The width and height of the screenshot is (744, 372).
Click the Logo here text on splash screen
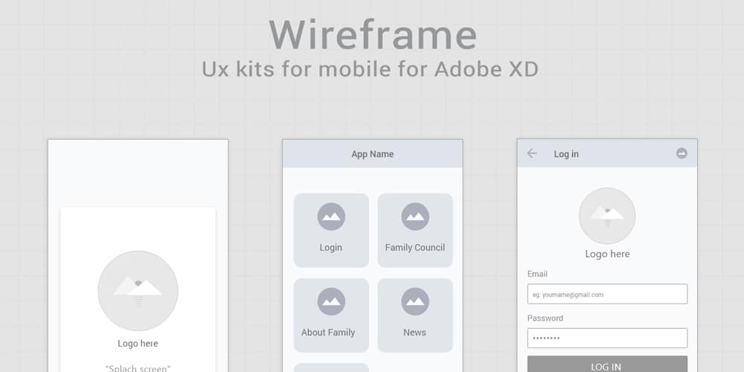[x=138, y=344]
